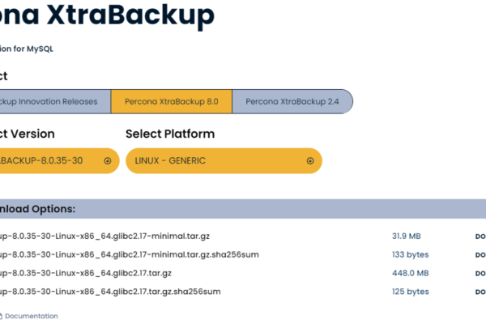Viewport: 486px width, 324px height.
Task: Click the Download Options section header
Action: (40, 209)
